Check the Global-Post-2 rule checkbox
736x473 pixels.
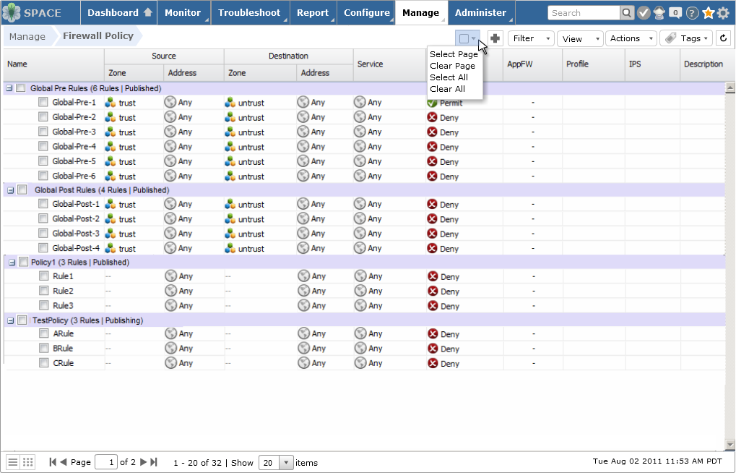click(43, 218)
